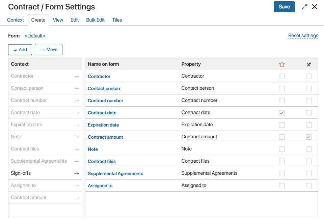Viewport: 324px width, 221px height.
Task: Click Note name on form link
Action: pyautogui.click(x=93, y=149)
